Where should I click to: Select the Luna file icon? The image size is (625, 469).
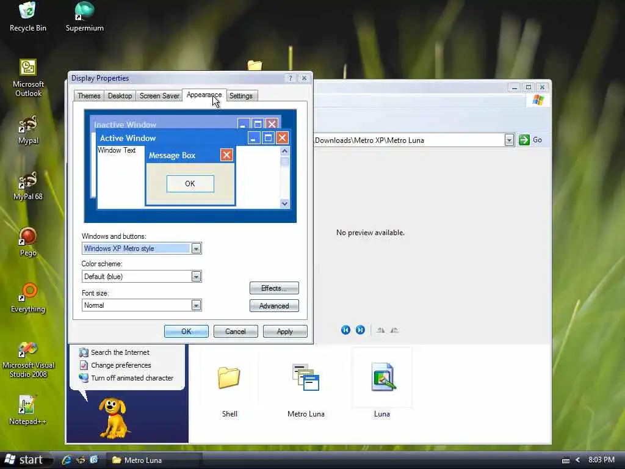coord(382,377)
